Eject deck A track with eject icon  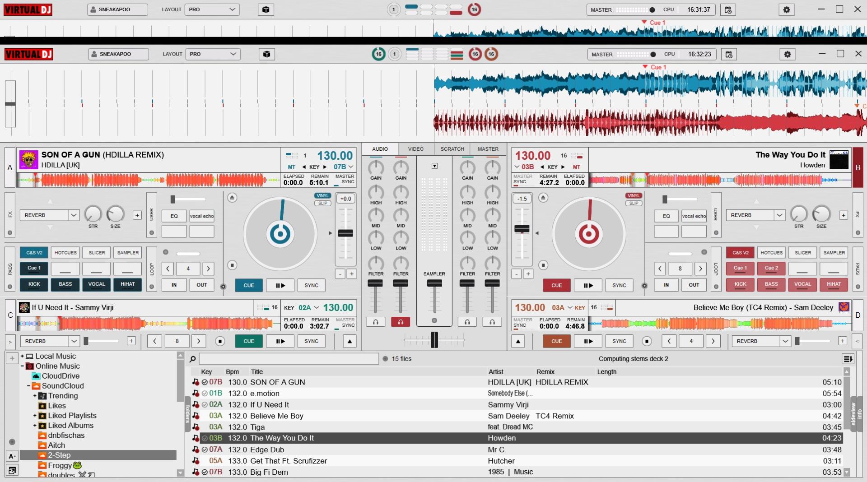tap(232, 198)
